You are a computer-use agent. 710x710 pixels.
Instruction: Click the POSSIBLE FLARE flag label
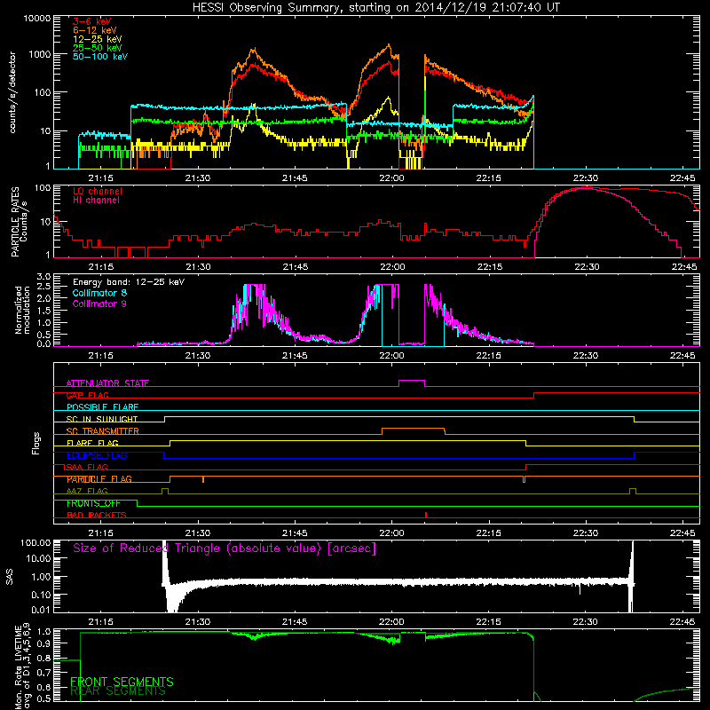102,407
